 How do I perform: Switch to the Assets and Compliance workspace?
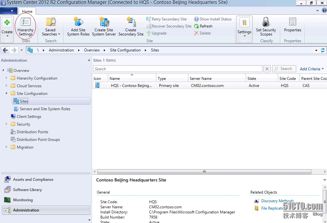(x=46, y=180)
